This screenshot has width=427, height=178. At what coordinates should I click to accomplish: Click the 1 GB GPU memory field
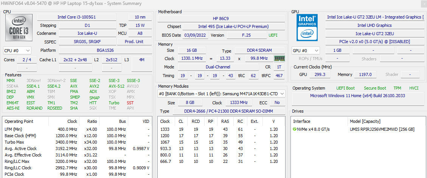tap(337, 50)
